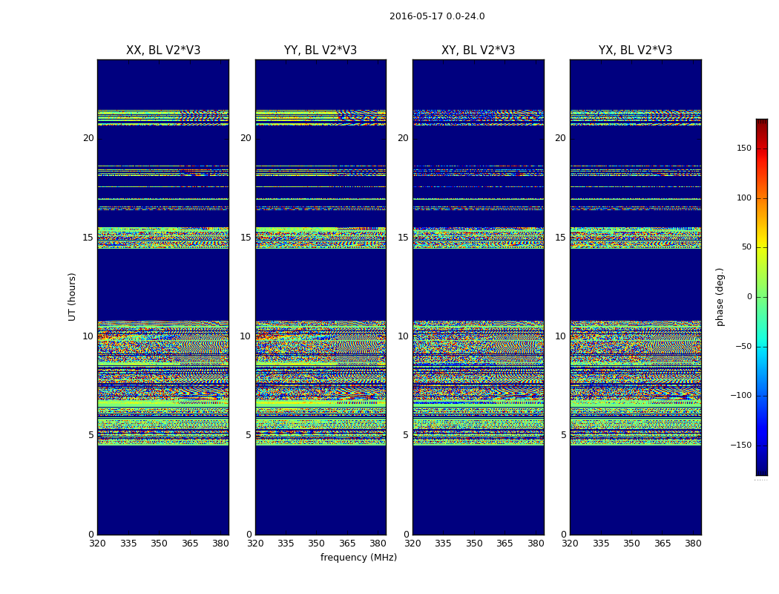Viewport: 779px width, 594px height.
Task: Click y-axis tick 5 of the YX panel
Action: [563, 435]
